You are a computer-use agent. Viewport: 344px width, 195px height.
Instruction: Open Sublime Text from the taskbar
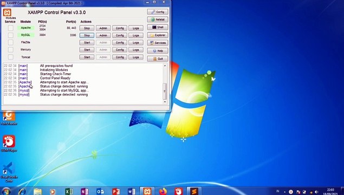[194, 191]
